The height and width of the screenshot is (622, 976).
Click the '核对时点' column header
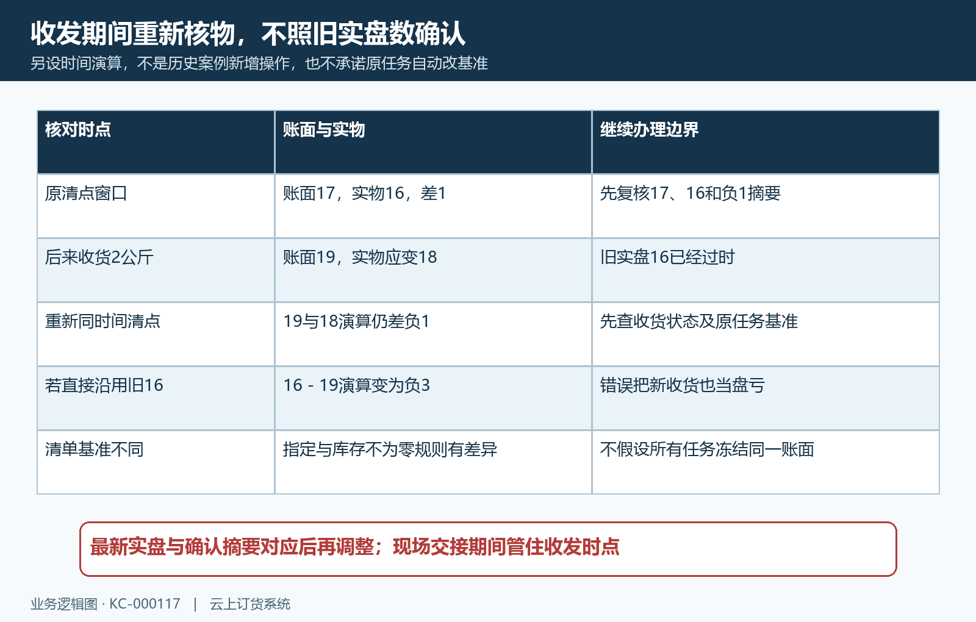click(x=156, y=142)
